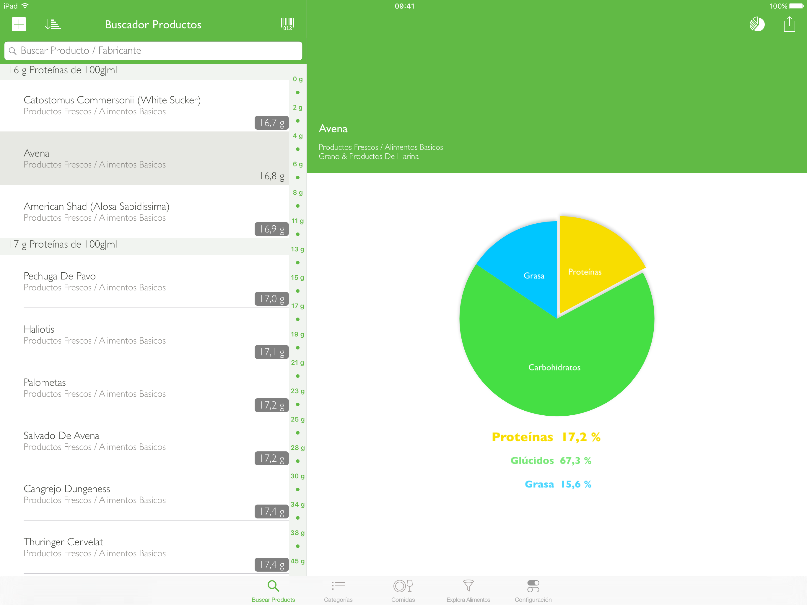
Task: Jump to 30 g in index
Action: coord(298,476)
